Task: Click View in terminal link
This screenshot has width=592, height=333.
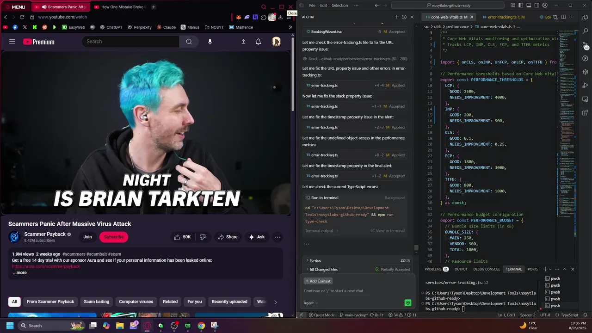Action: 388,231
